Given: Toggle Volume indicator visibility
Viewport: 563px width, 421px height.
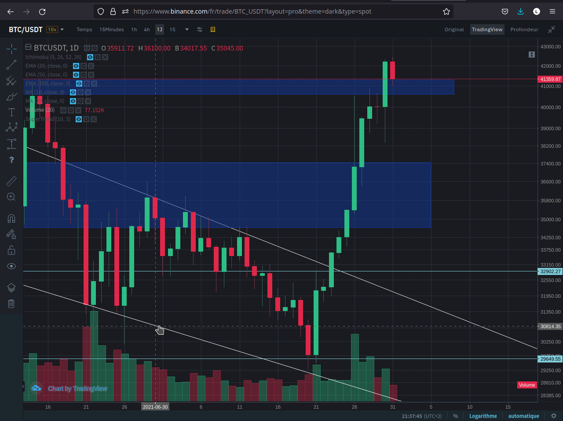Looking at the screenshot, I should [x=63, y=110].
